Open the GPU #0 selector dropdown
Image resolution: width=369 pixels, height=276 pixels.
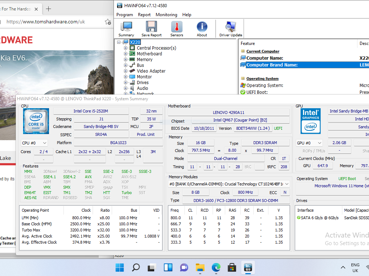(309, 143)
